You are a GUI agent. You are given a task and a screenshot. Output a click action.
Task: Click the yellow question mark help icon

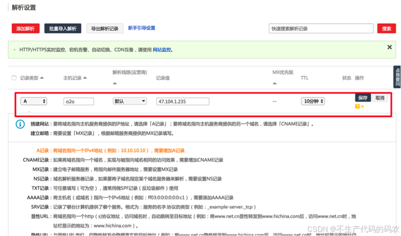357,106
